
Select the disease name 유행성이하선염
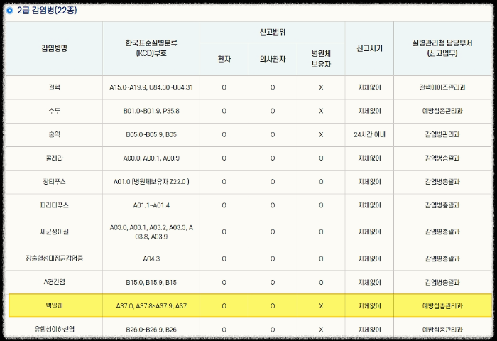pos(54,329)
